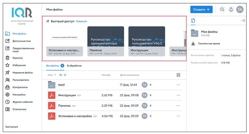Click the Предоставленные мной sidebar icon

click(x=8, y=48)
